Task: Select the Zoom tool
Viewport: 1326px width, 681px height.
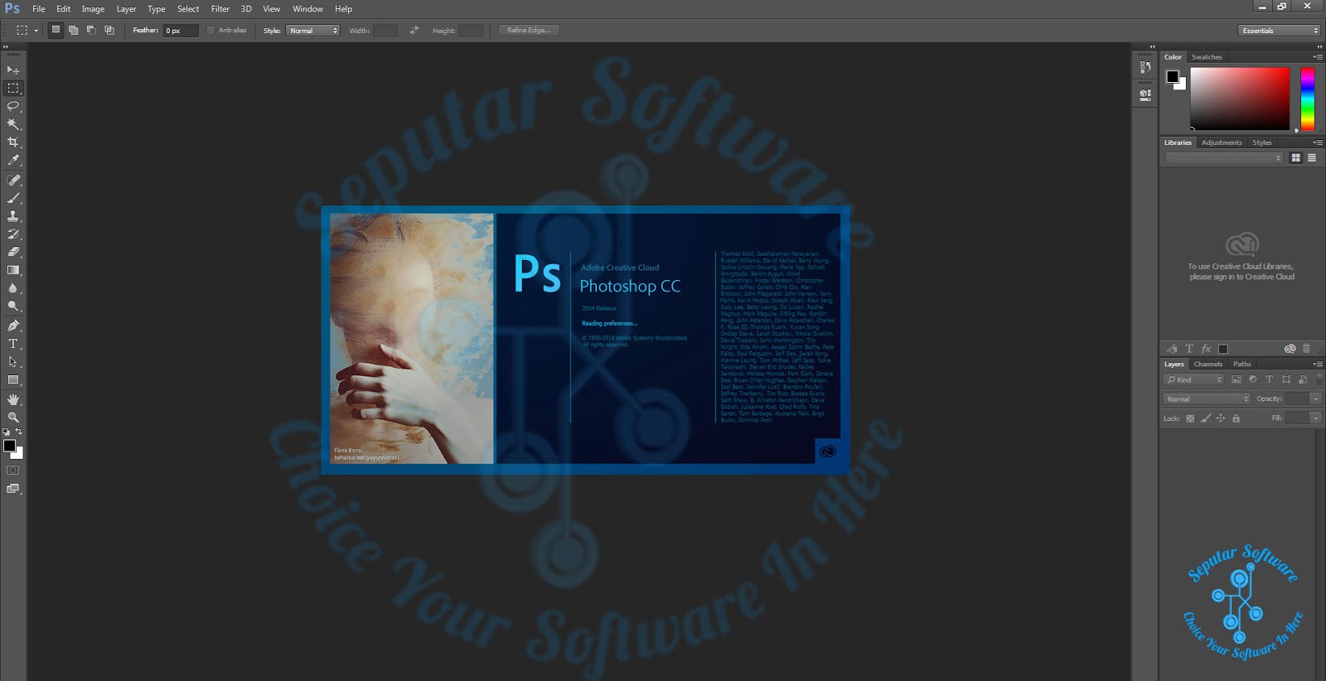Action: coord(13,418)
